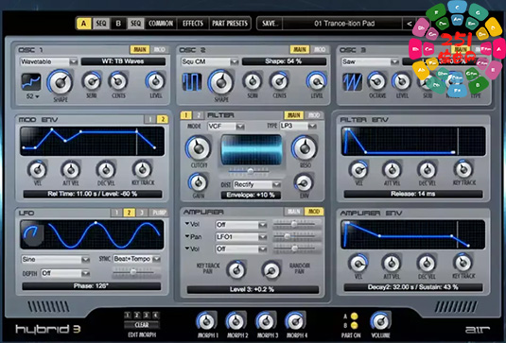This screenshot has width=506, height=343.
Task: Open OSC 1 Wavetable type dropdown
Action: point(49,61)
